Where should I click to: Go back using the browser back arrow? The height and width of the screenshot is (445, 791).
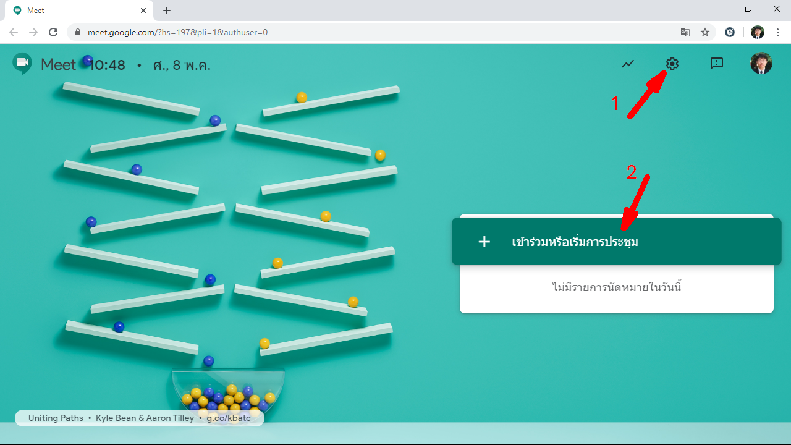tap(14, 32)
